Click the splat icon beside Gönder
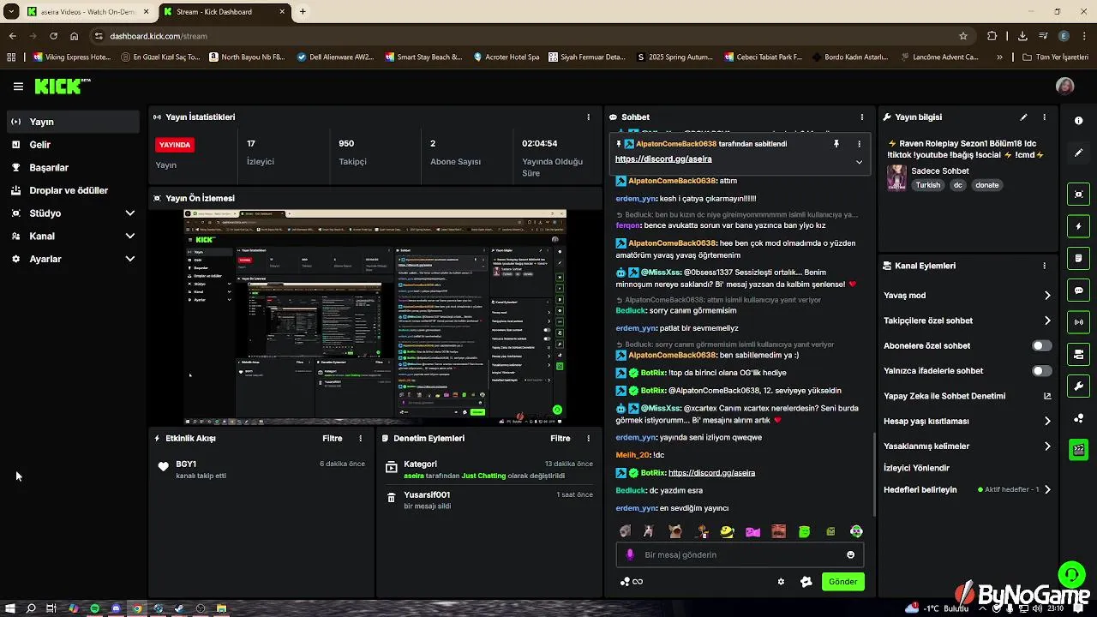Screen dimensions: 1097x617 806,582
